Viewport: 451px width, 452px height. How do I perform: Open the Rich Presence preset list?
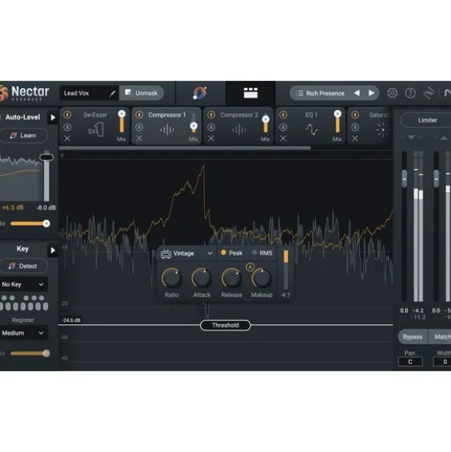[320, 93]
